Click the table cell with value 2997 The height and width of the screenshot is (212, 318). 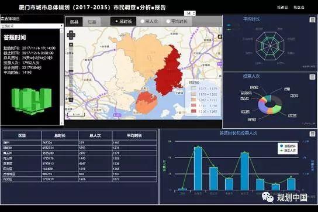[95, 153]
